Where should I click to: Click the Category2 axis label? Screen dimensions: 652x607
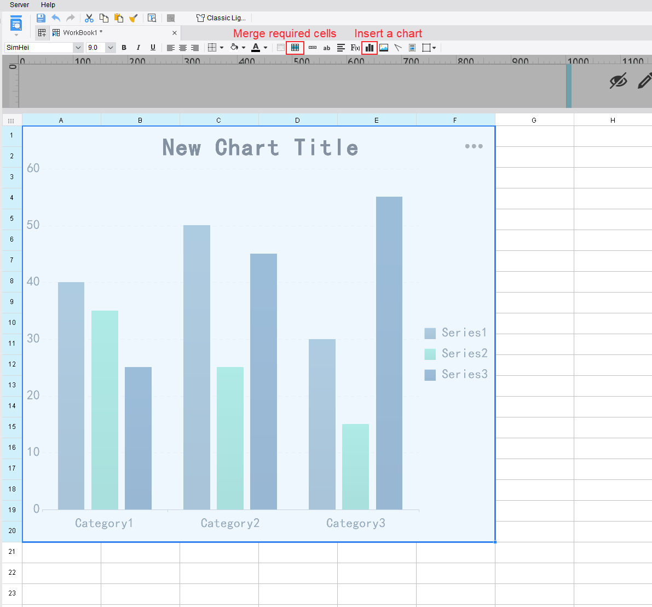[x=230, y=523]
